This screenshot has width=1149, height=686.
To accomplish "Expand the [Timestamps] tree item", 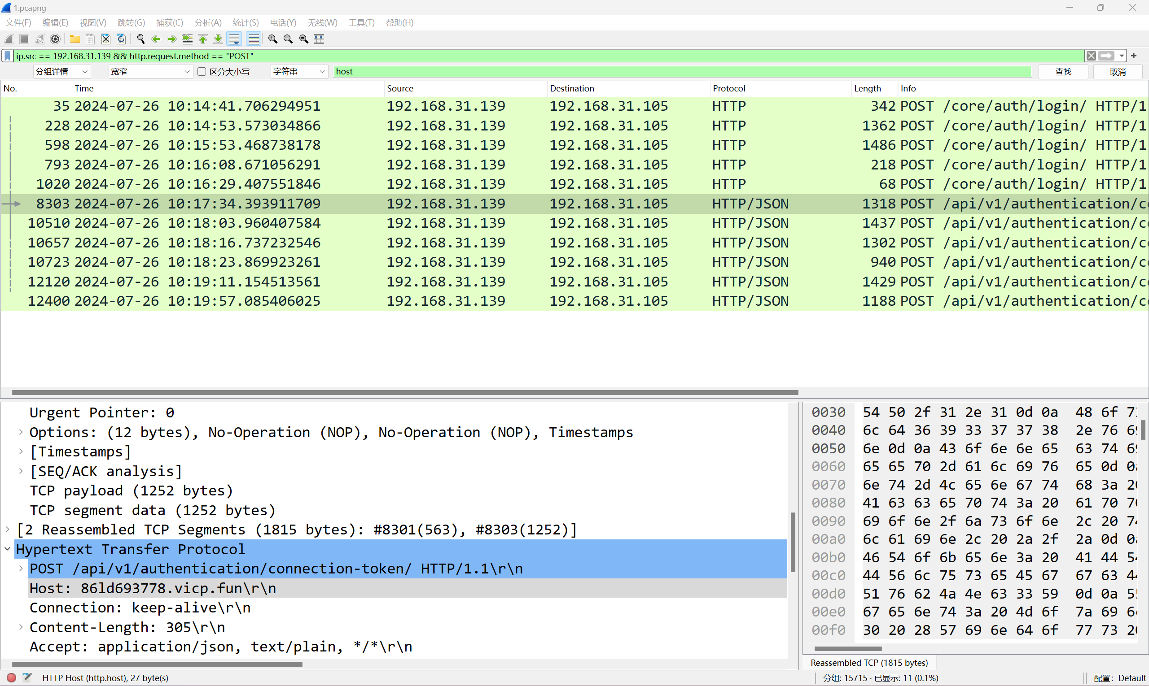I will click(21, 452).
